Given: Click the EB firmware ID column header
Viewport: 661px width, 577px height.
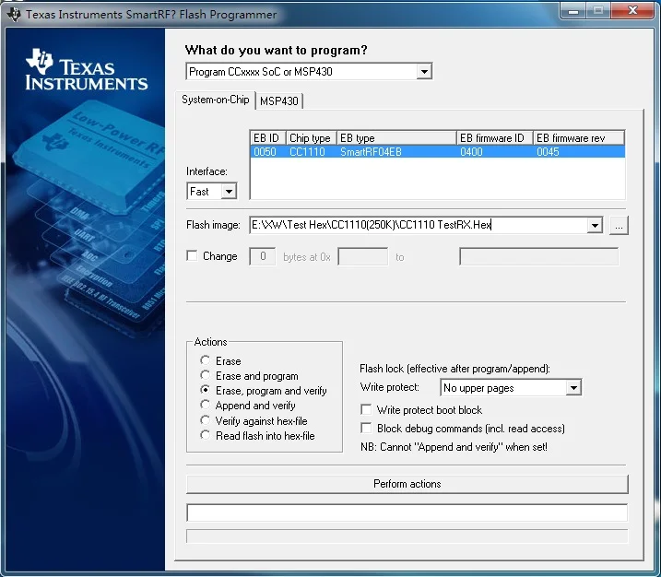Looking at the screenshot, I should click(494, 138).
